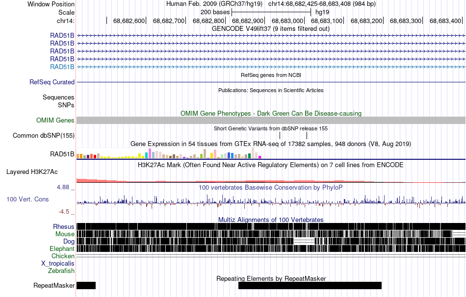Click the rightmost dbSNP variant tick mark
The height and width of the screenshot is (297, 466).
coord(307,135)
